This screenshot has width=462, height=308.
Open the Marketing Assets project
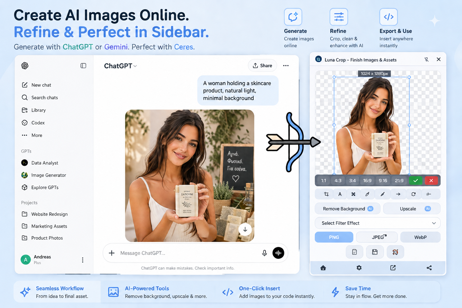pyautogui.click(x=49, y=226)
